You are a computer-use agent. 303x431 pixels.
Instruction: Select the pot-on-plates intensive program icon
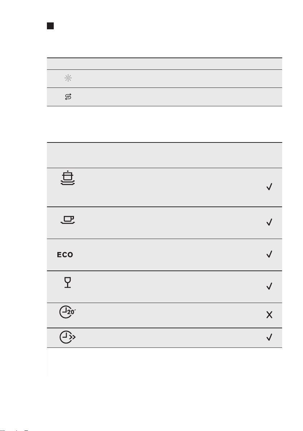68,178
